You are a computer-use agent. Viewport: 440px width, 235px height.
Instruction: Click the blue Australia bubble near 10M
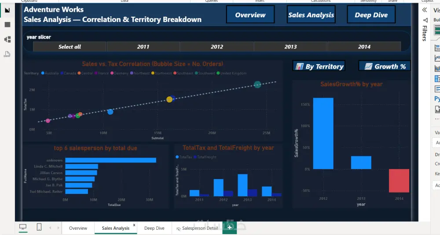coord(110,112)
